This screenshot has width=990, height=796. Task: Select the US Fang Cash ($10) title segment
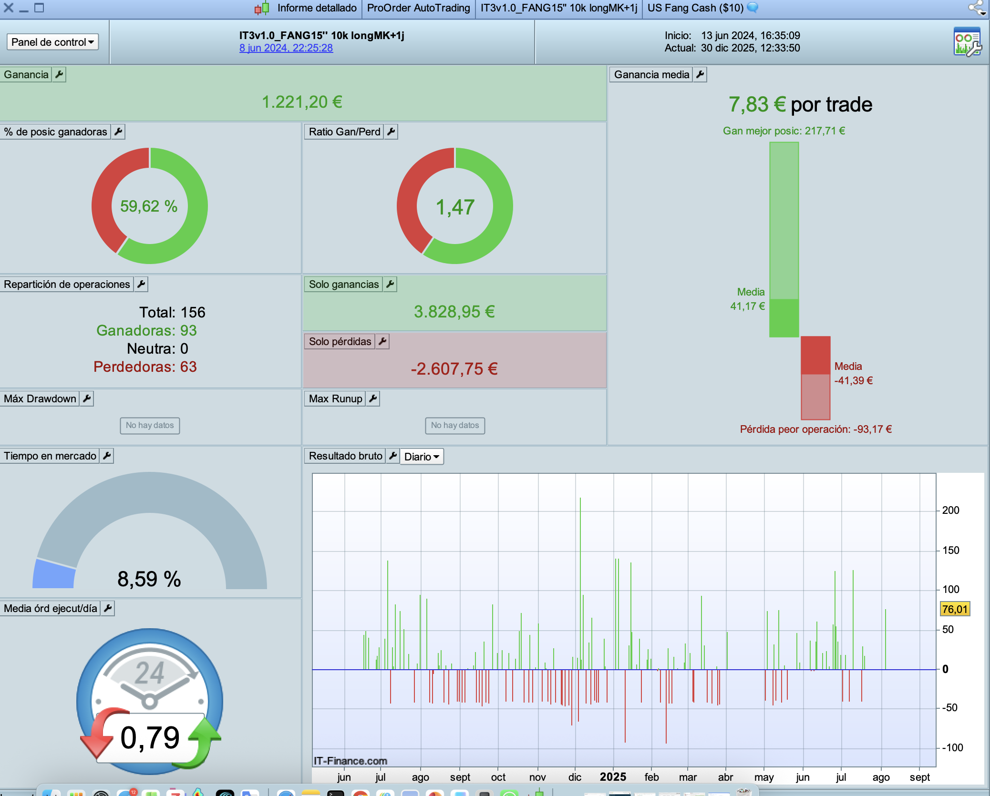(x=695, y=8)
